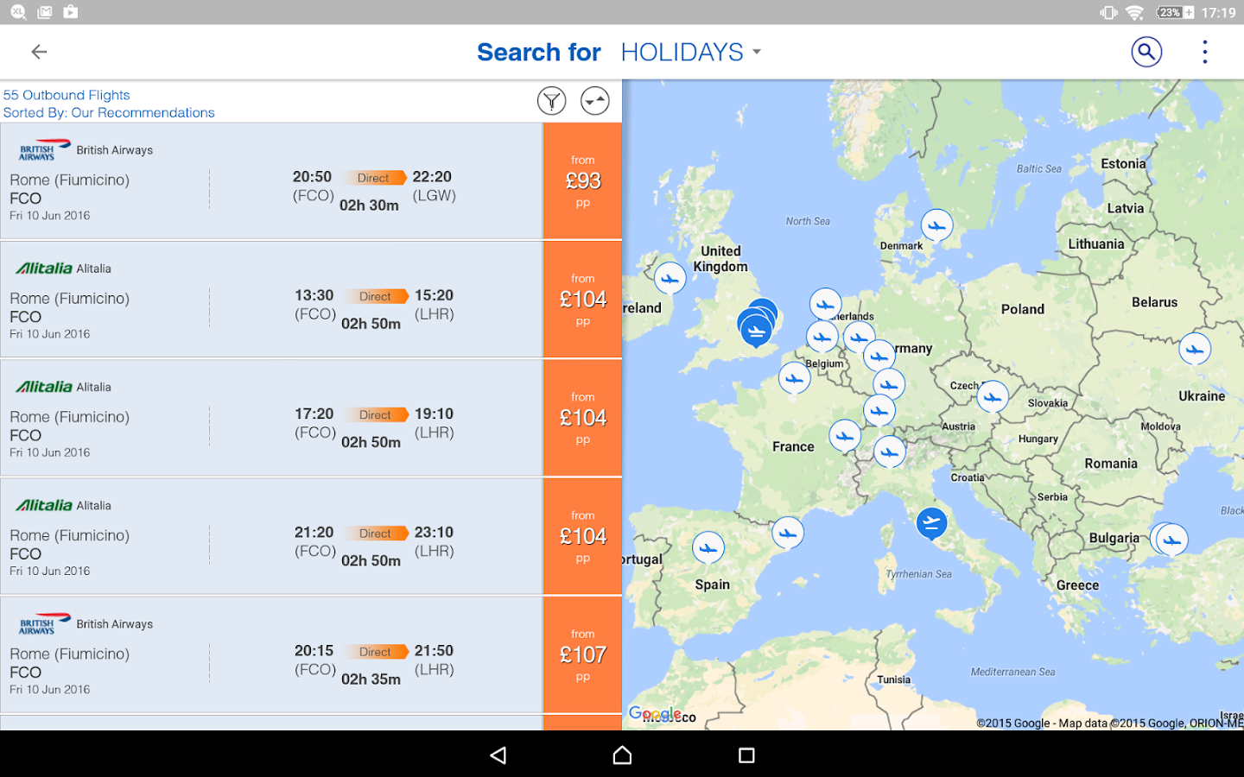Open the British Airways 20:15 to LHR flight
Screen dimensions: 1244x777
[272, 654]
